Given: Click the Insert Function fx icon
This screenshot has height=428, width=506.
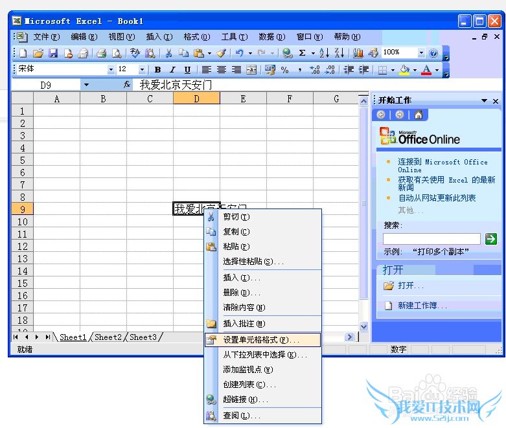Looking at the screenshot, I should click(127, 85).
